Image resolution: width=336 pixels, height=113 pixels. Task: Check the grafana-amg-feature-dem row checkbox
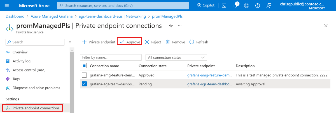(84, 75)
